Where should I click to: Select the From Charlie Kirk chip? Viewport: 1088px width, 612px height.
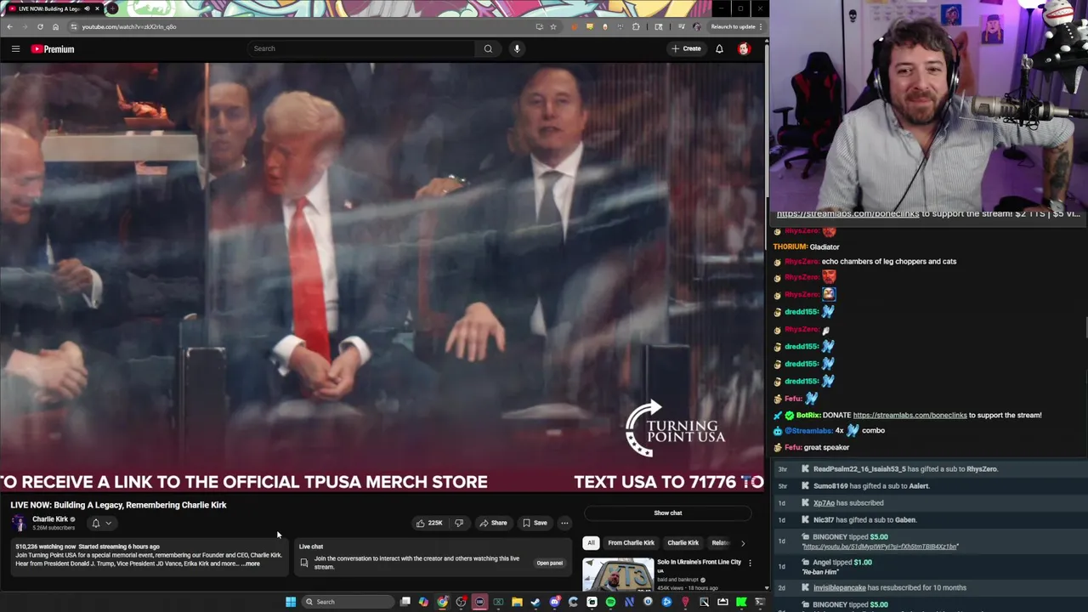(x=631, y=542)
